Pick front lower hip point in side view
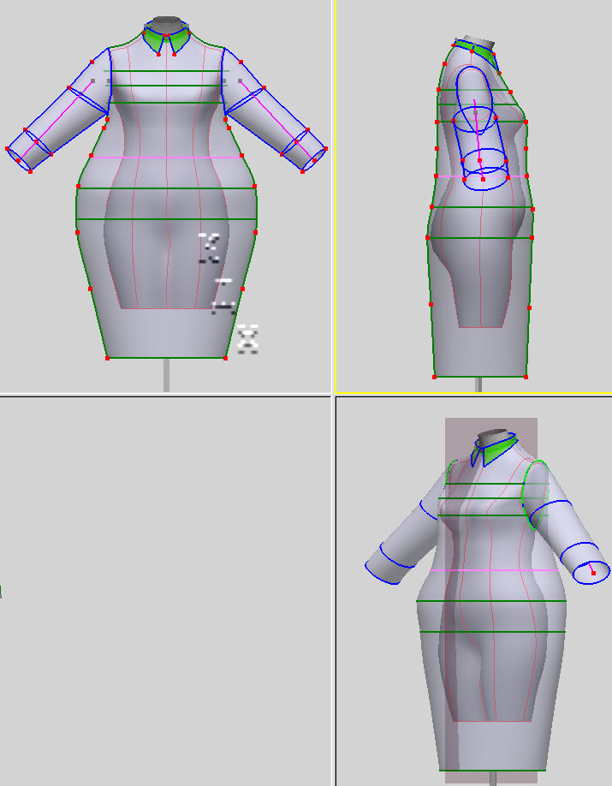Screen dimensions: 612x786 point(532,238)
